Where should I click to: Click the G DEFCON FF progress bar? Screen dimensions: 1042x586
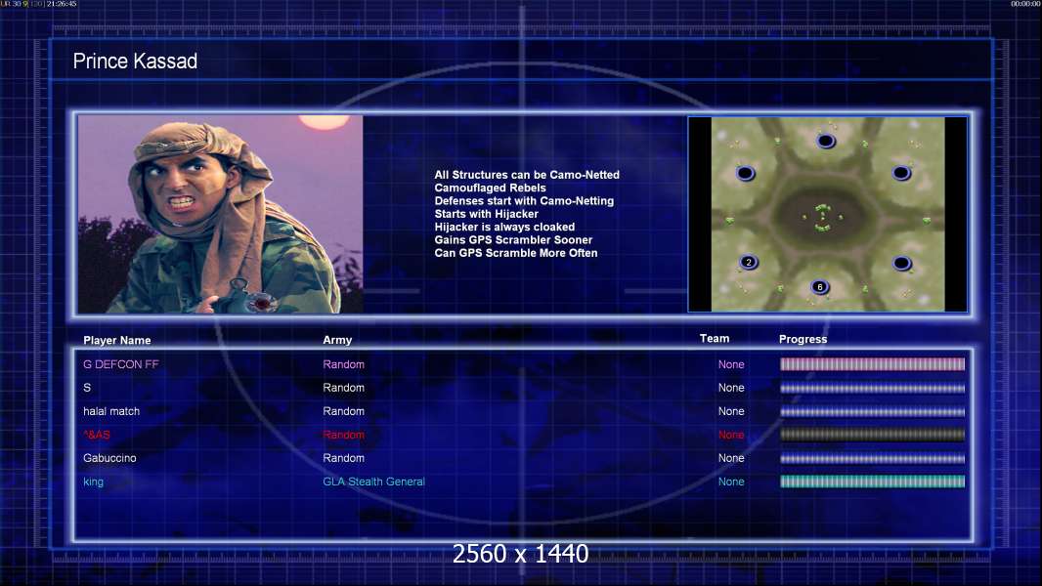(x=873, y=364)
